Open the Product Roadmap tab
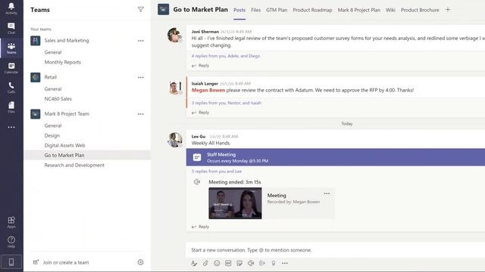485x272 pixels. tap(312, 10)
